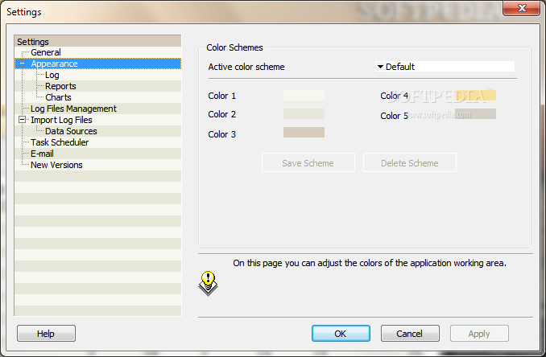The height and width of the screenshot is (357, 546).
Task: Open the Active color scheme dropdown
Action: pyautogui.click(x=445, y=67)
